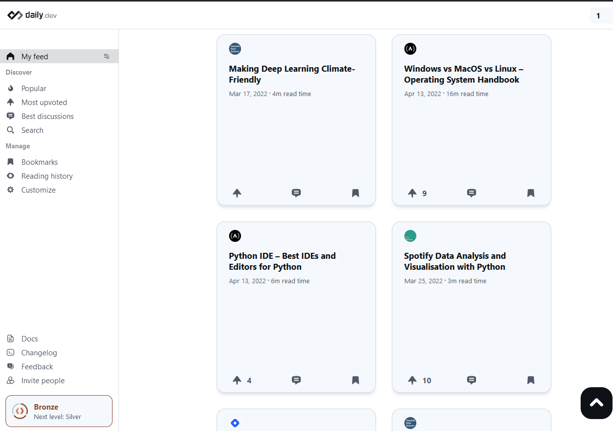Upvote the Python IDE article
Image resolution: width=613 pixels, height=431 pixels.
click(x=237, y=380)
